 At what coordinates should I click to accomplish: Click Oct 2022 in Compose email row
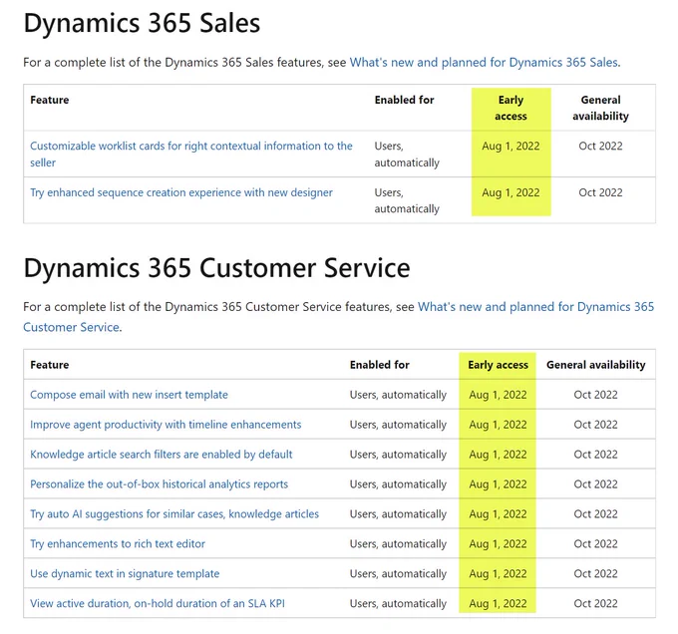click(x=596, y=395)
